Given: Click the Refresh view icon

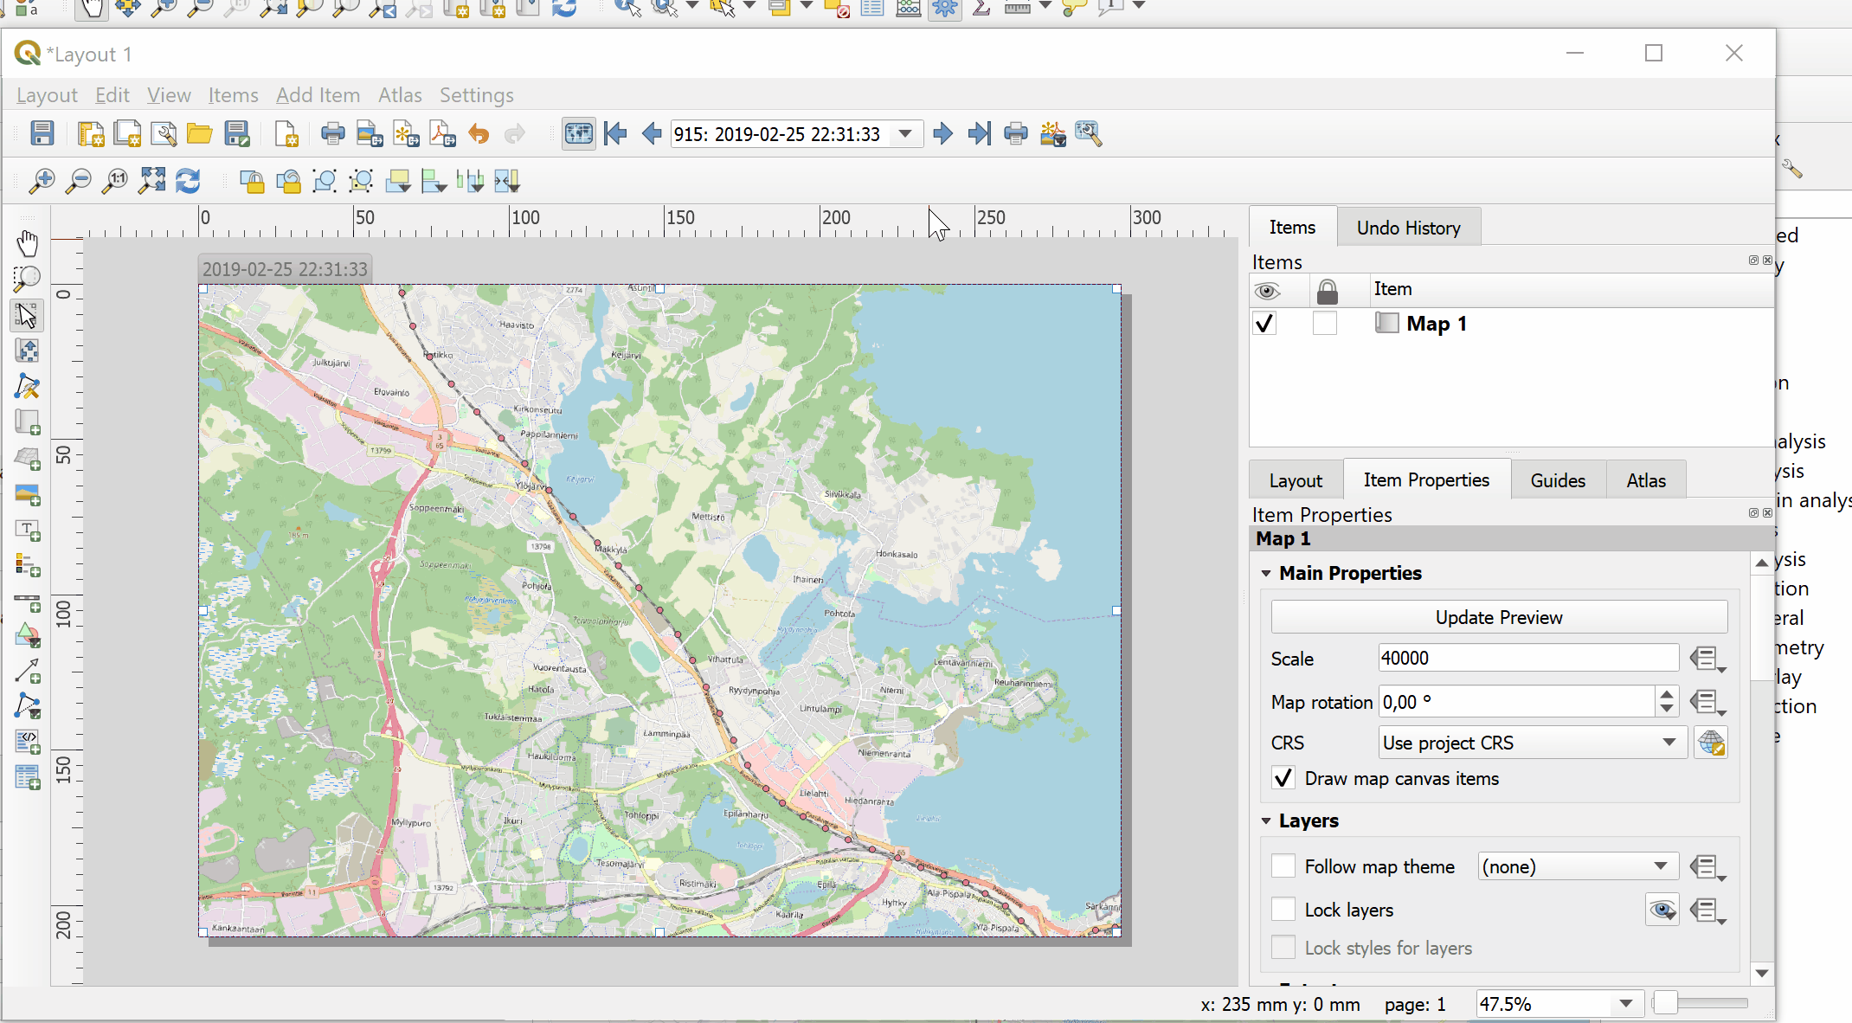Looking at the screenshot, I should tap(188, 181).
